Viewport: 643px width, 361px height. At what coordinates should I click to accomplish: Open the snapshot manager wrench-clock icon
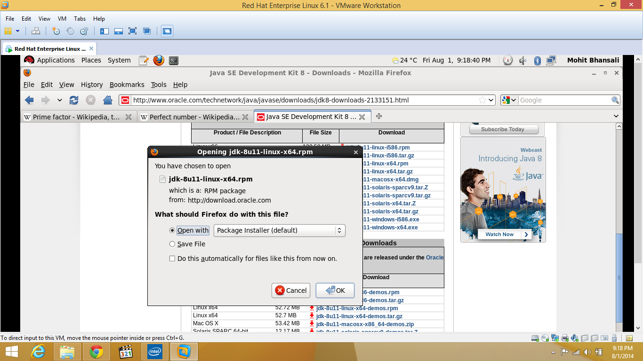84,31
